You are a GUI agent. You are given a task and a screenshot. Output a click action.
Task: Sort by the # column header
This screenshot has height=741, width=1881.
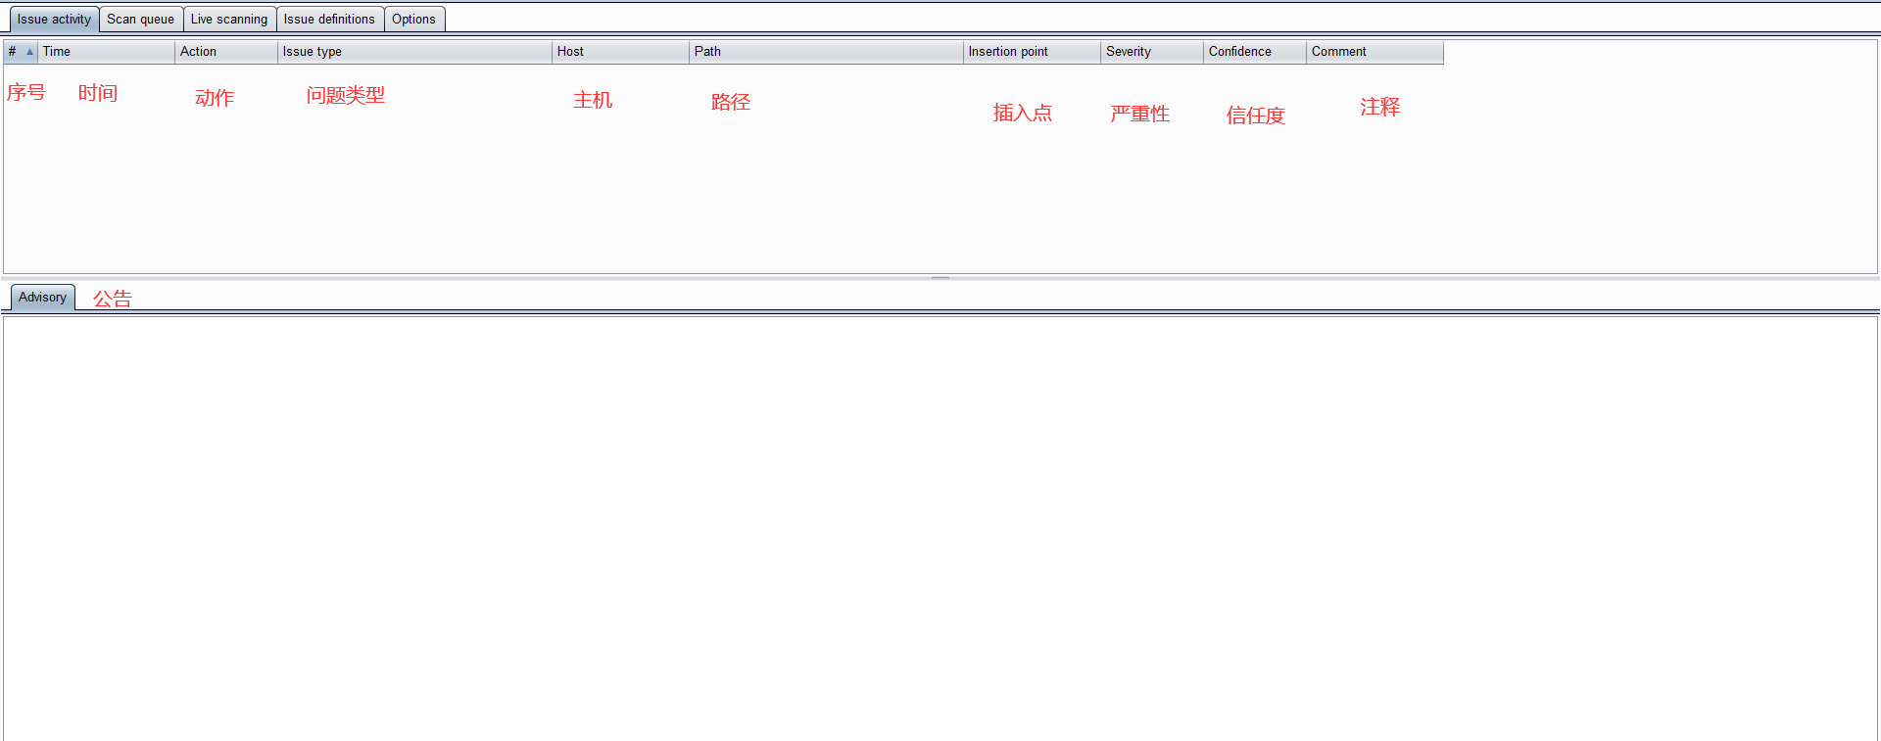tap(21, 52)
